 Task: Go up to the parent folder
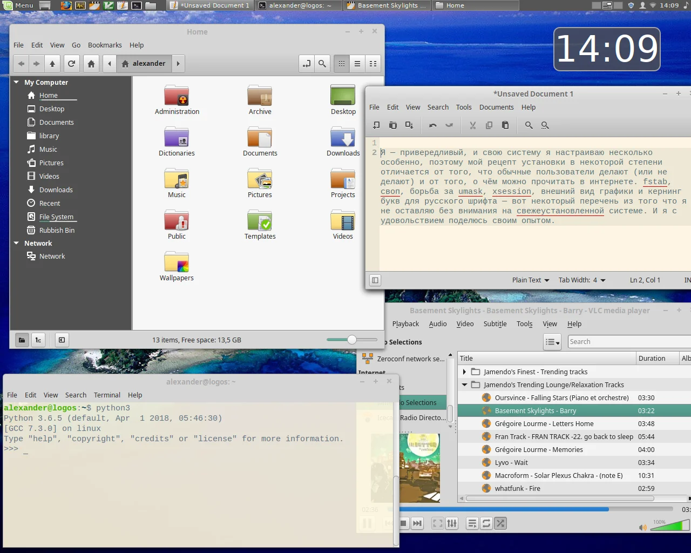click(52, 64)
